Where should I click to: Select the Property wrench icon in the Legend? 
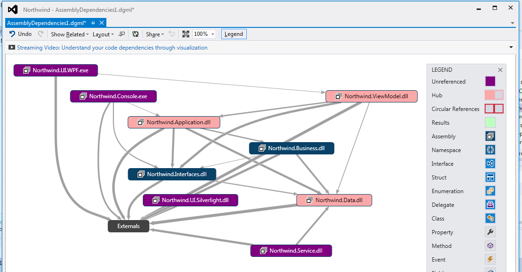pyautogui.click(x=490, y=232)
